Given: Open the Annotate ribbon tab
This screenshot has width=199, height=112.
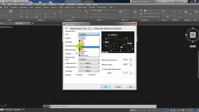Looking at the screenshot, I should (x=14, y=7).
